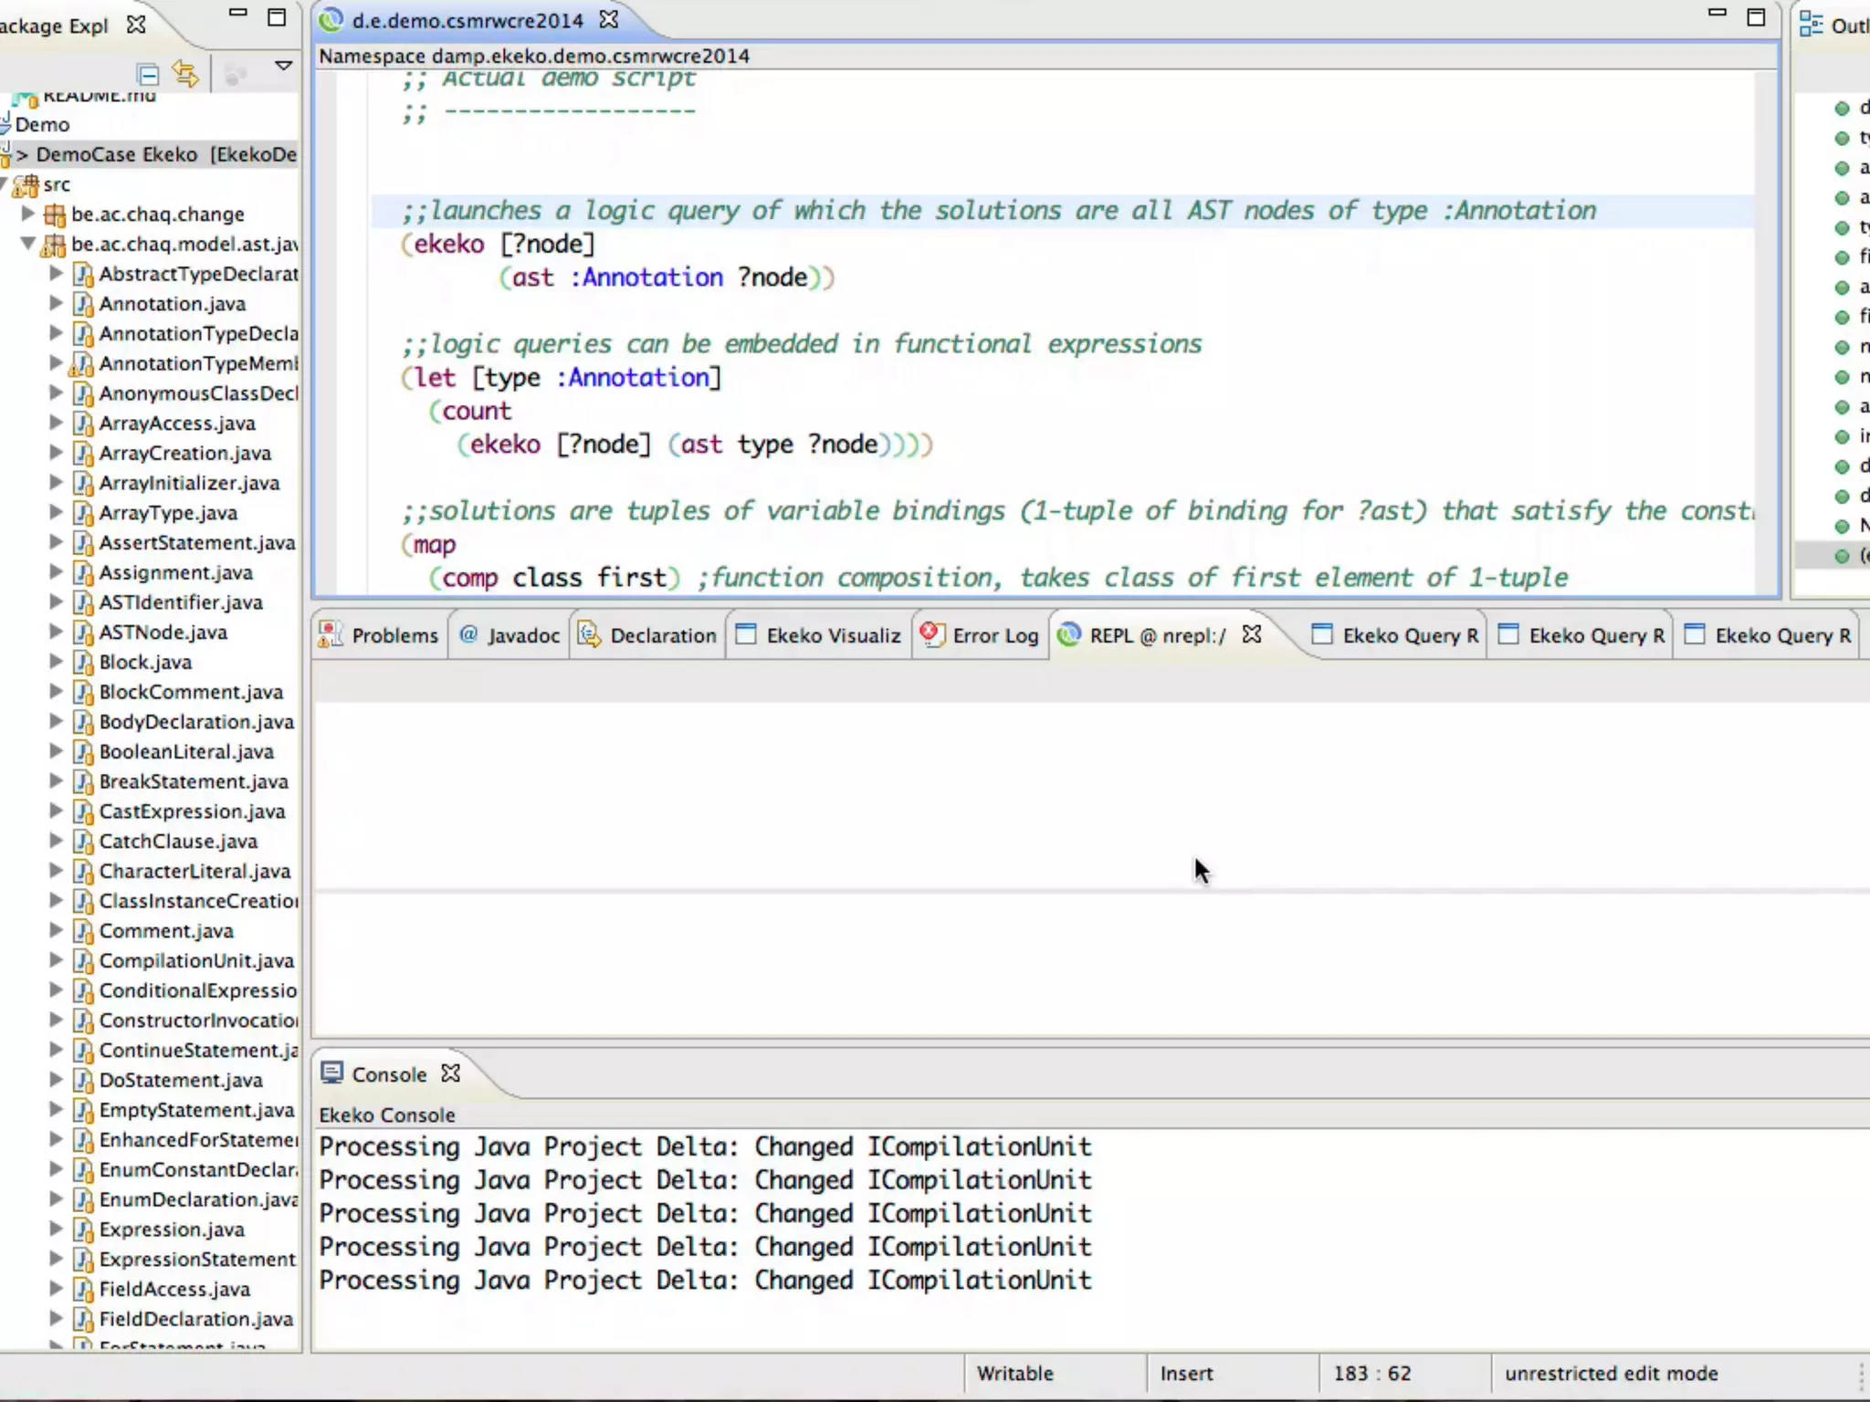The width and height of the screenshot is (1870, 1402).
Task: Open Ekeko Visualiz view icon
Action: coord(746,635)
